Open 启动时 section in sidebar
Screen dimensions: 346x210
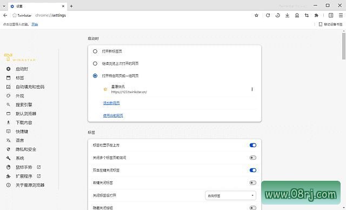click(22, 69)
